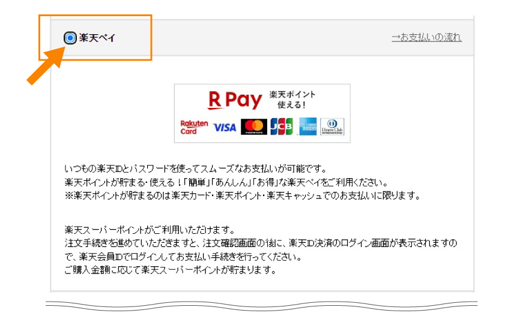Click line starting 注文手続きを進めていただきますと
The image size is (511, 325).
pos(261,243)
